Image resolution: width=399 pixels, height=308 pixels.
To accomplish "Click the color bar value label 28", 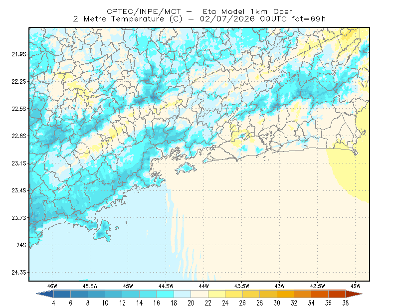I will pyautogui.click(x=259, y=303).
